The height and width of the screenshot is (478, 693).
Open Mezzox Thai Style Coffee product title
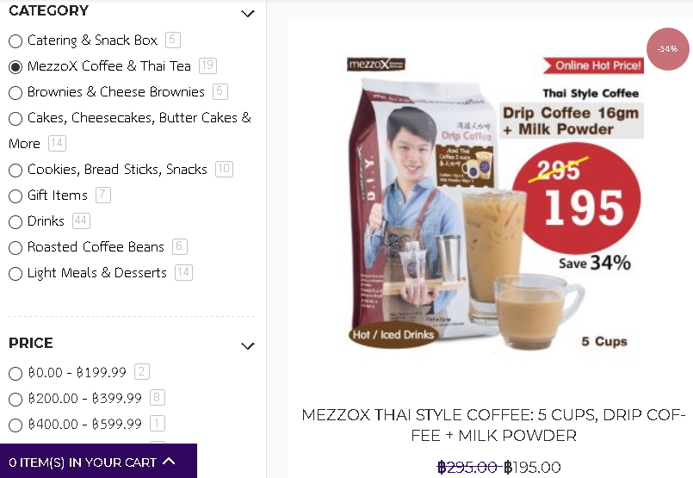[x=493, y=425]
